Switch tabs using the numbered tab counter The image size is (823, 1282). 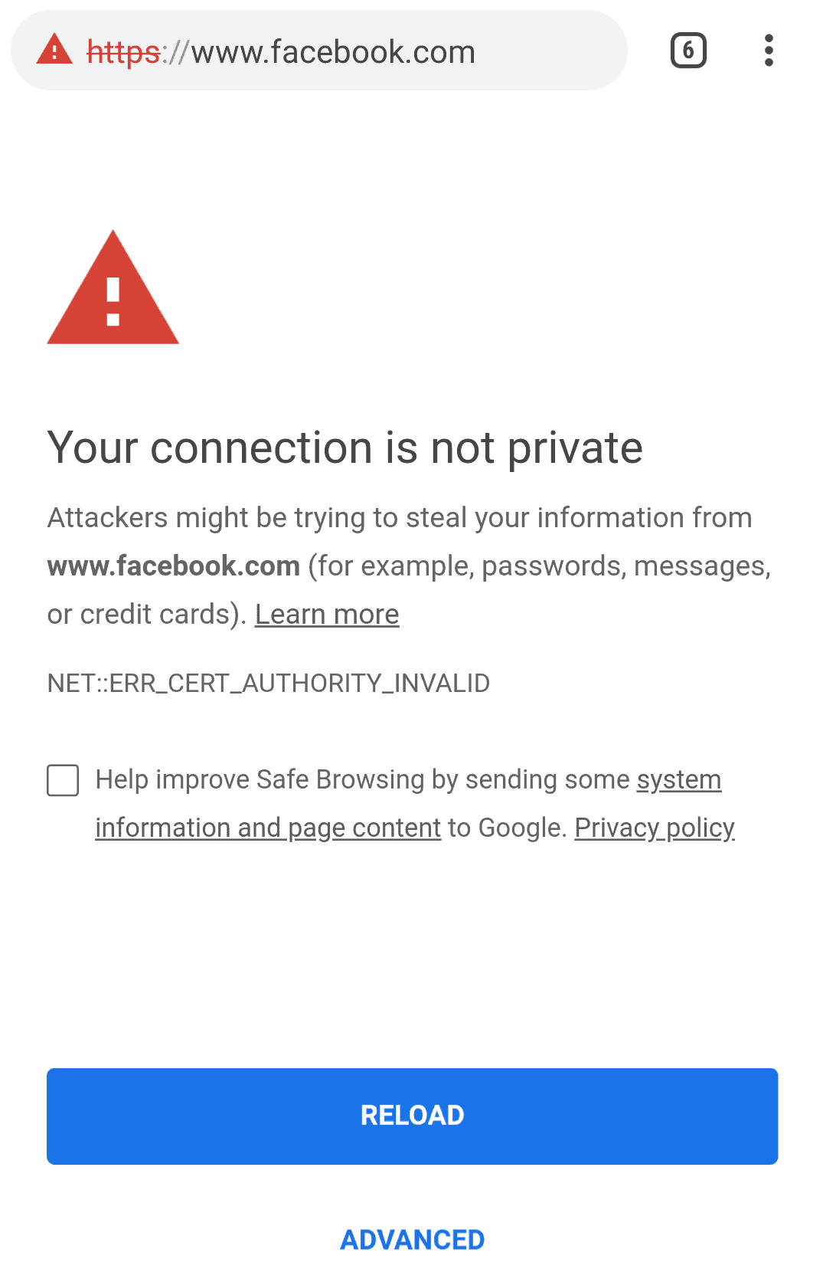coord(687,50)
